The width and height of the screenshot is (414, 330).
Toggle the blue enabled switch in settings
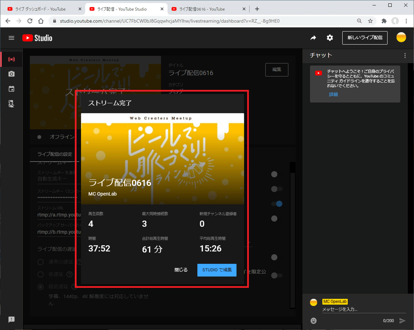click(277, 204)
